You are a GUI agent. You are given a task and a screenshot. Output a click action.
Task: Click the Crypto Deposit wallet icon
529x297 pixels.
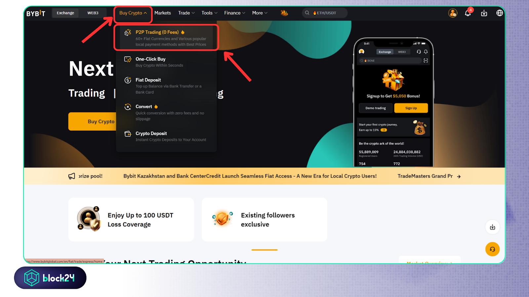pos(128,134)
